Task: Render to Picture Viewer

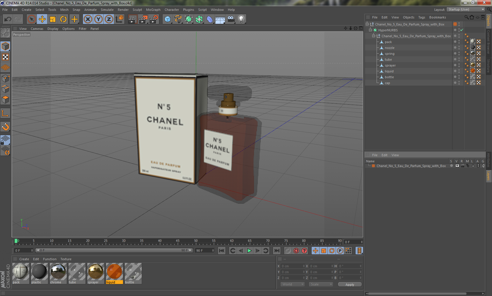Action: (143, 19)
